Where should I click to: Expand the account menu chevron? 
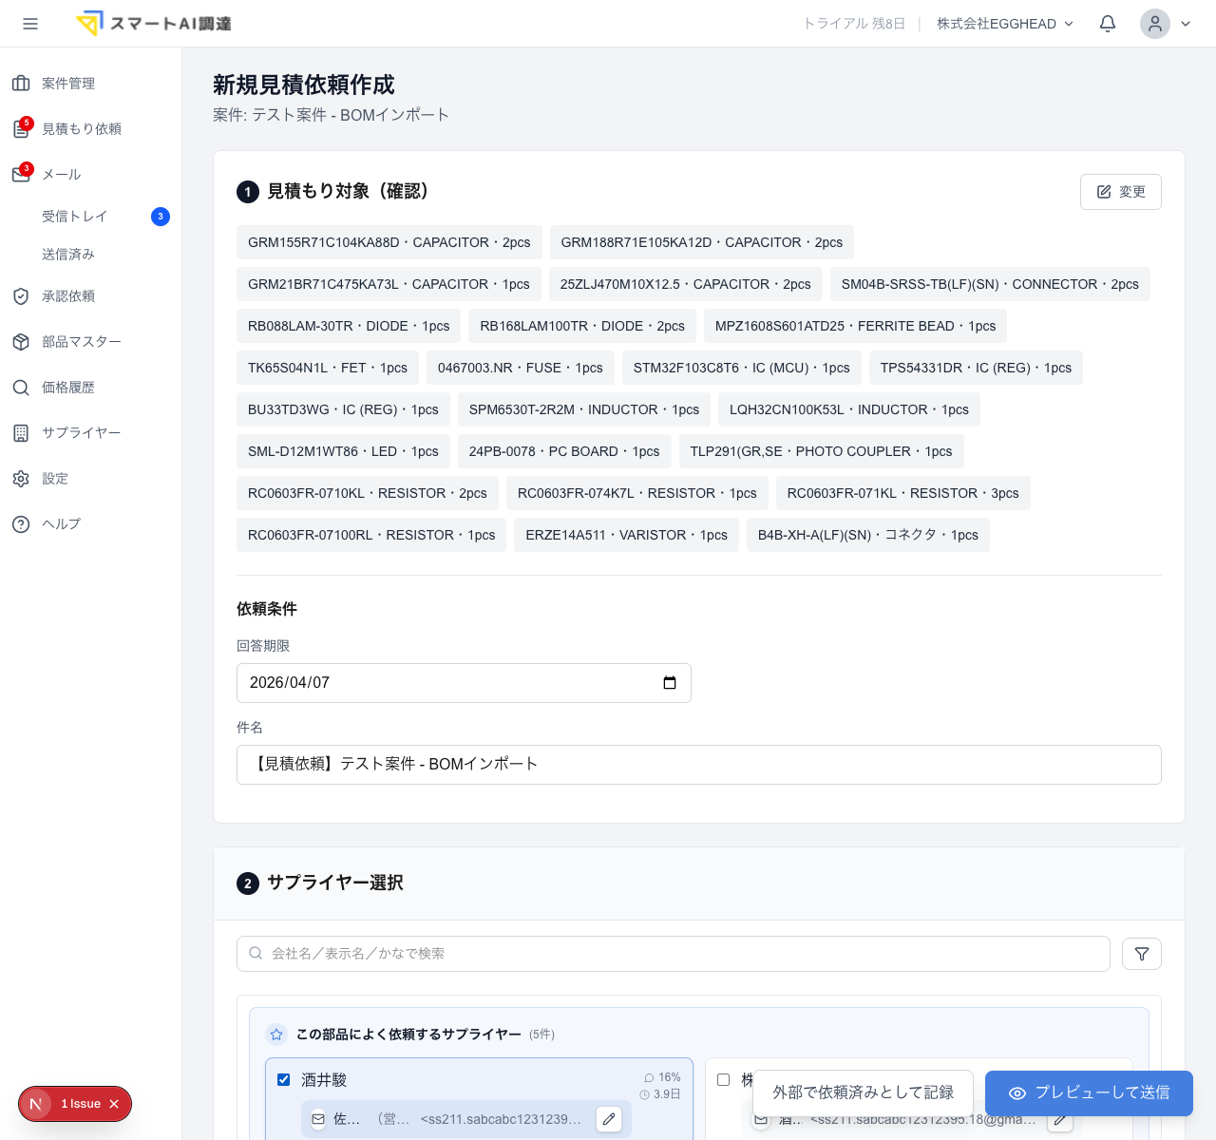(x=1186, y=24)
